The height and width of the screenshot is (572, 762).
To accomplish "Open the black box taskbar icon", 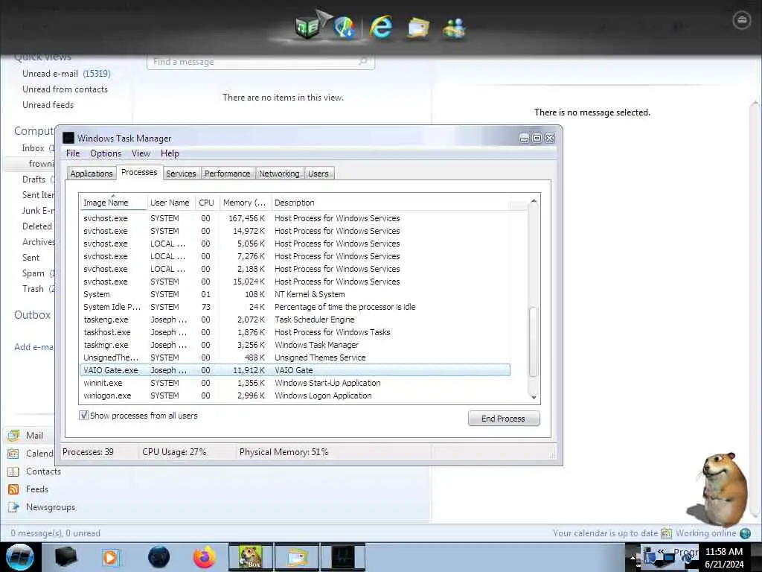I will (65, 557).
